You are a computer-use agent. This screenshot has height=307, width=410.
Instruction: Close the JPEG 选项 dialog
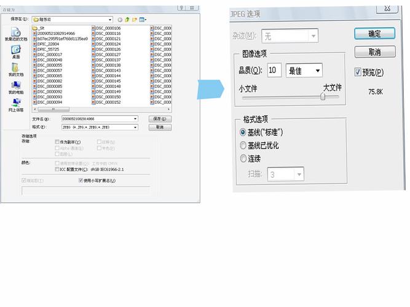pos(387,9)
